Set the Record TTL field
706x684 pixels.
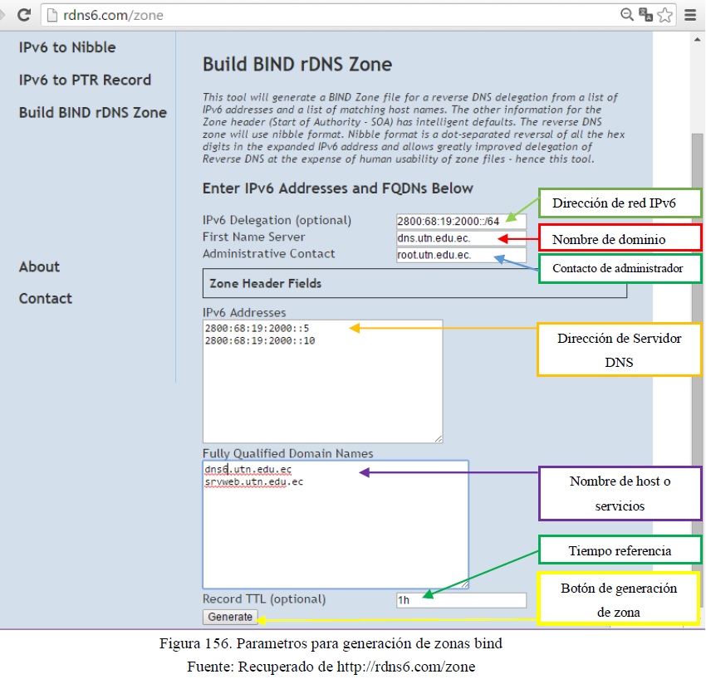461,600
